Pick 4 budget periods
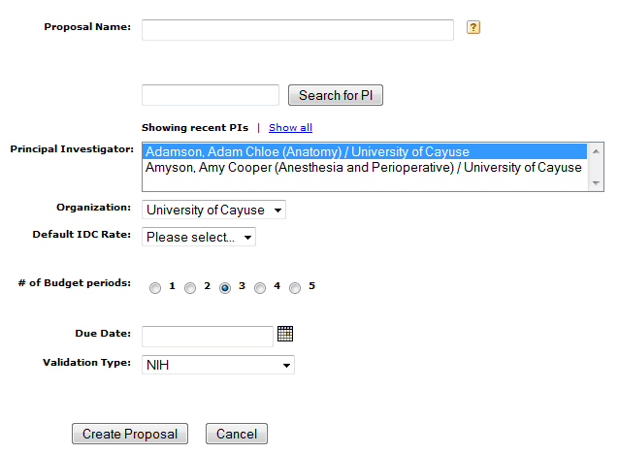 (260, 288)
